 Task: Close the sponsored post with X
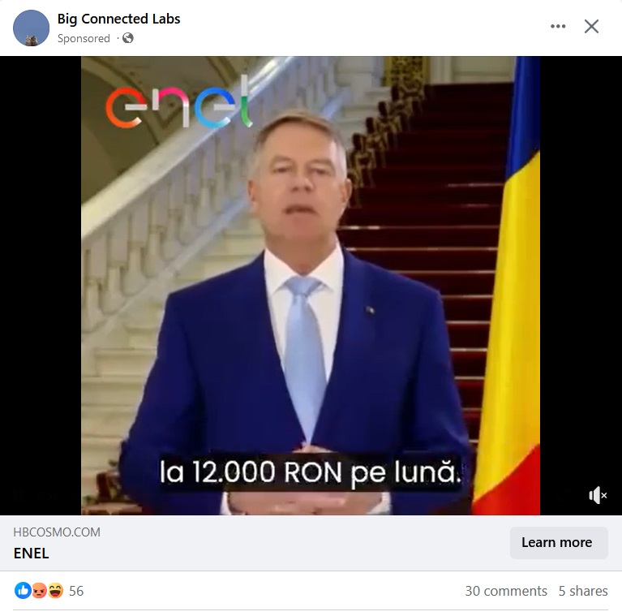[591, 27]
